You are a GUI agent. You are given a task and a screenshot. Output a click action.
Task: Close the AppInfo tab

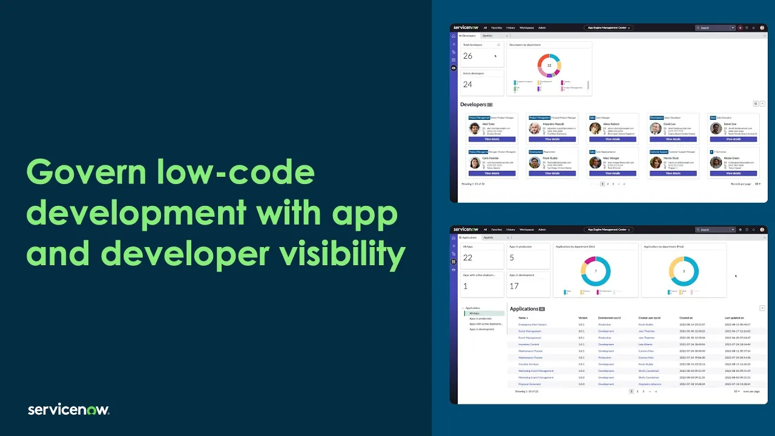point(507,238)
